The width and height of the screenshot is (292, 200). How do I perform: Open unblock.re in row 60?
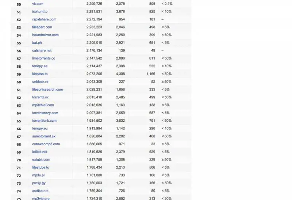40,82
